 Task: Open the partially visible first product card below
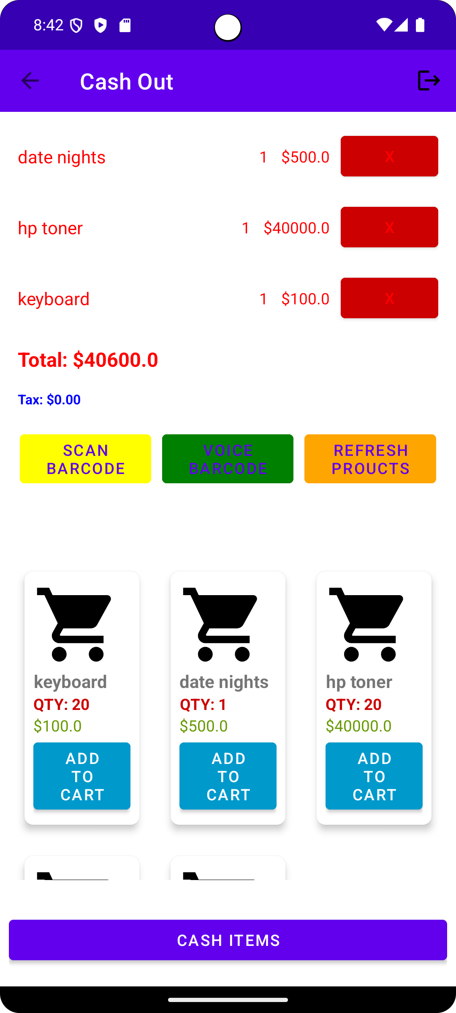click(x=82, y=869)
